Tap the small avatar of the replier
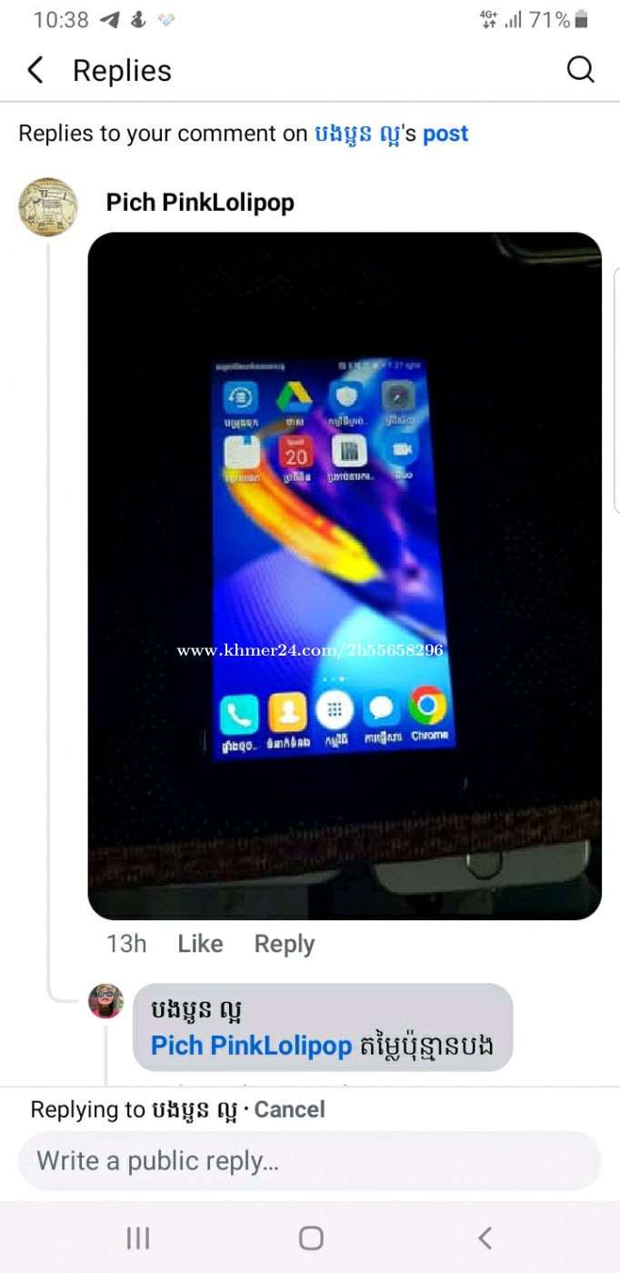The width and height of the screenshot is (620, 1273). point(105,1001)
